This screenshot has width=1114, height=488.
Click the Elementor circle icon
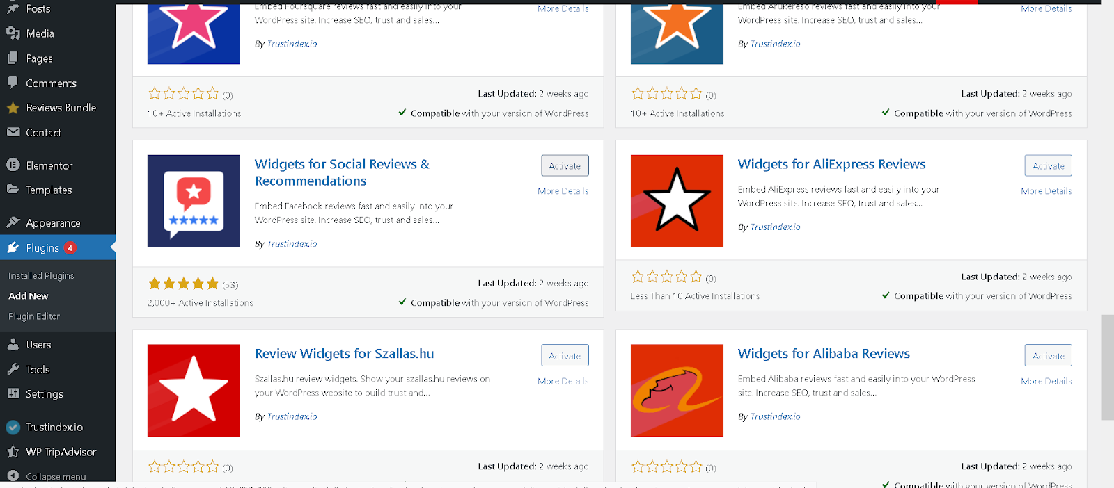[x=13, y=165]
